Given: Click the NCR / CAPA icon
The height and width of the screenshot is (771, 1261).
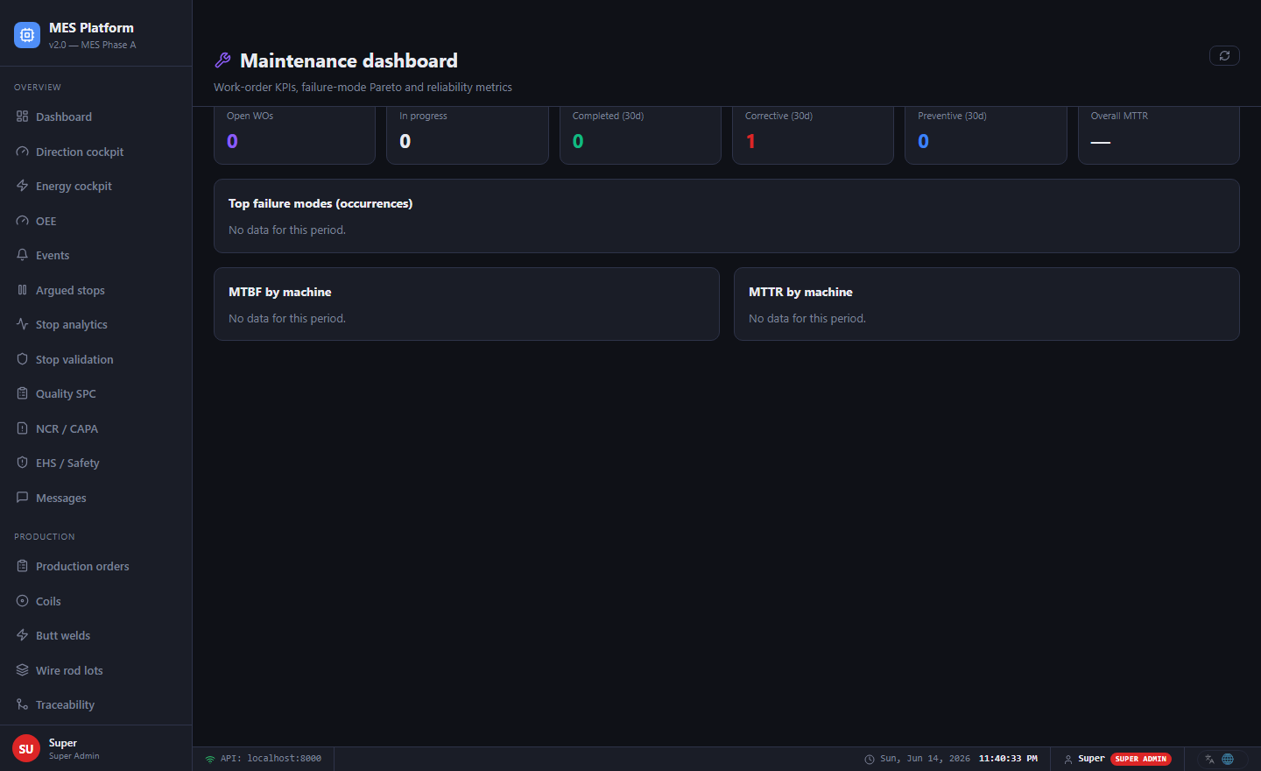Looking at the screenshot, I should point(22,428).
